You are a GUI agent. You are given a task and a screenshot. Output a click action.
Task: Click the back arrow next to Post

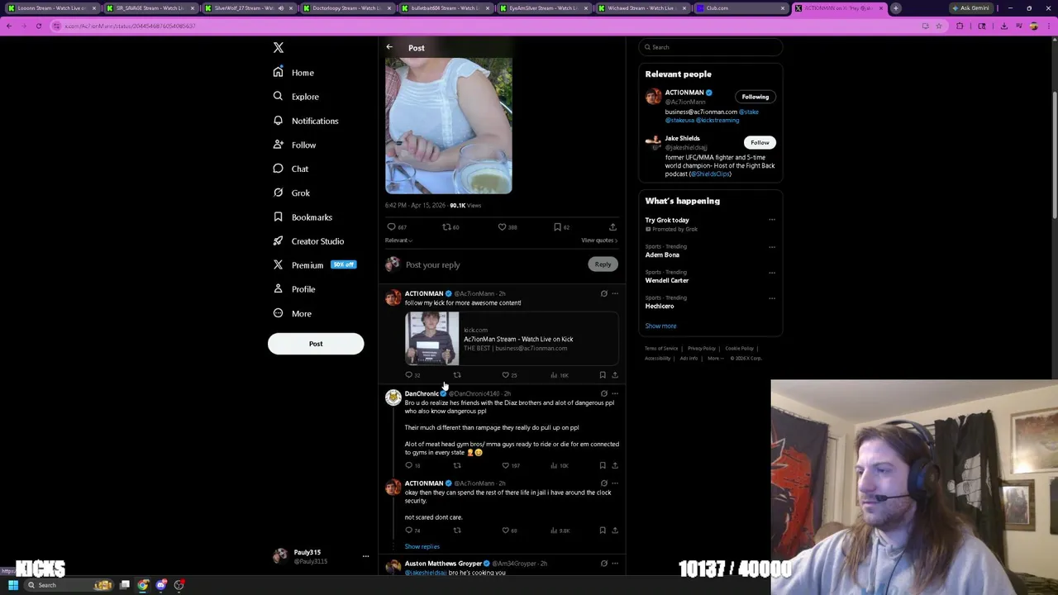tap(389, 47)
